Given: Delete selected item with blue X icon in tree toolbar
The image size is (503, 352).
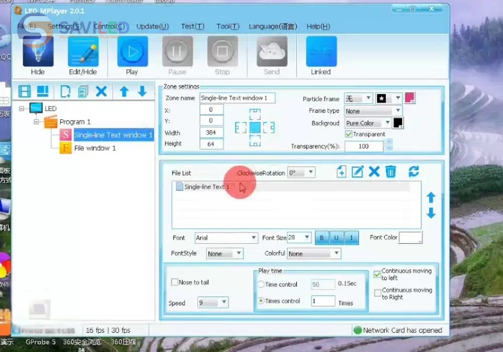Looking at the screenshot, I should click(102, 91).
